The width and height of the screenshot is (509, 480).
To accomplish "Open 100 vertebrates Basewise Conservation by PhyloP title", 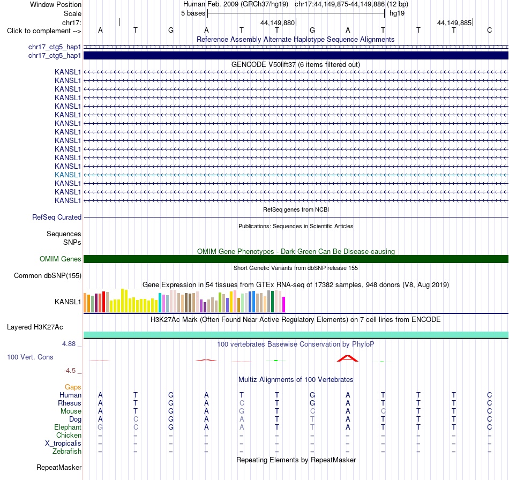I will click(295, 344).
